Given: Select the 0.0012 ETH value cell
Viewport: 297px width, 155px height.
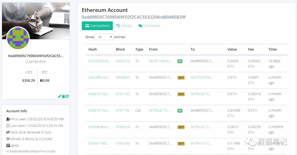Looking at the screenshot, I should click(x=233, y=129).
